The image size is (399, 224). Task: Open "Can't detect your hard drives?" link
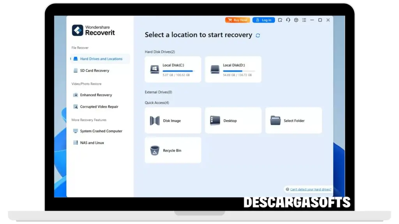pyautogui.click(x=311, y=189)
